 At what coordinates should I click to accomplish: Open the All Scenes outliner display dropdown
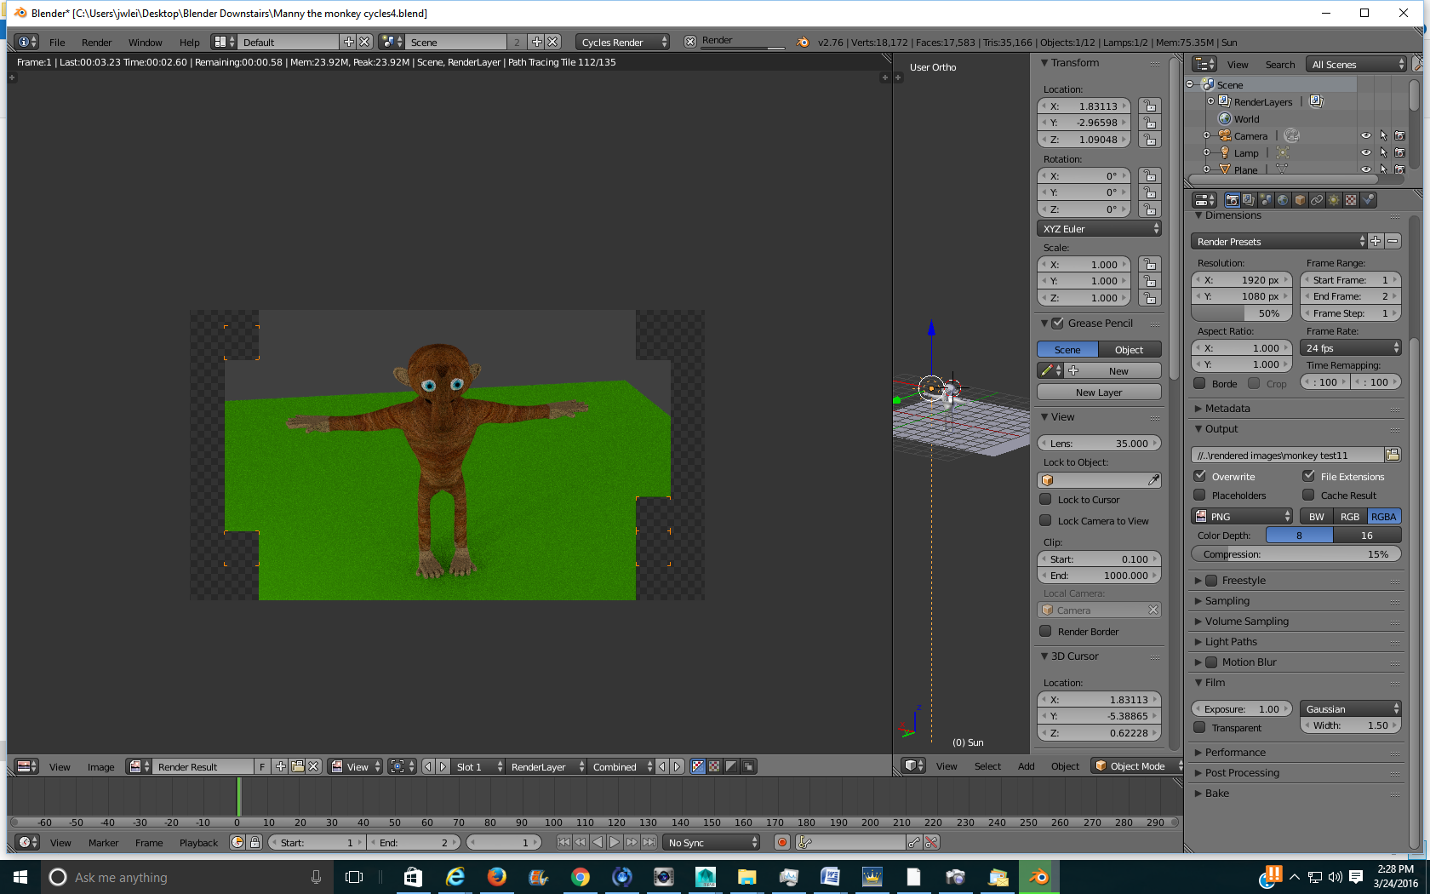(1356, 65)
